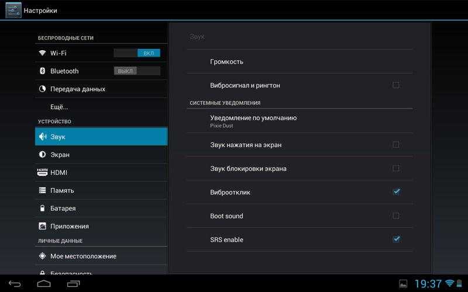Tap Виброотклик label
Screen dimensions: 468x292
click(230, 192)
